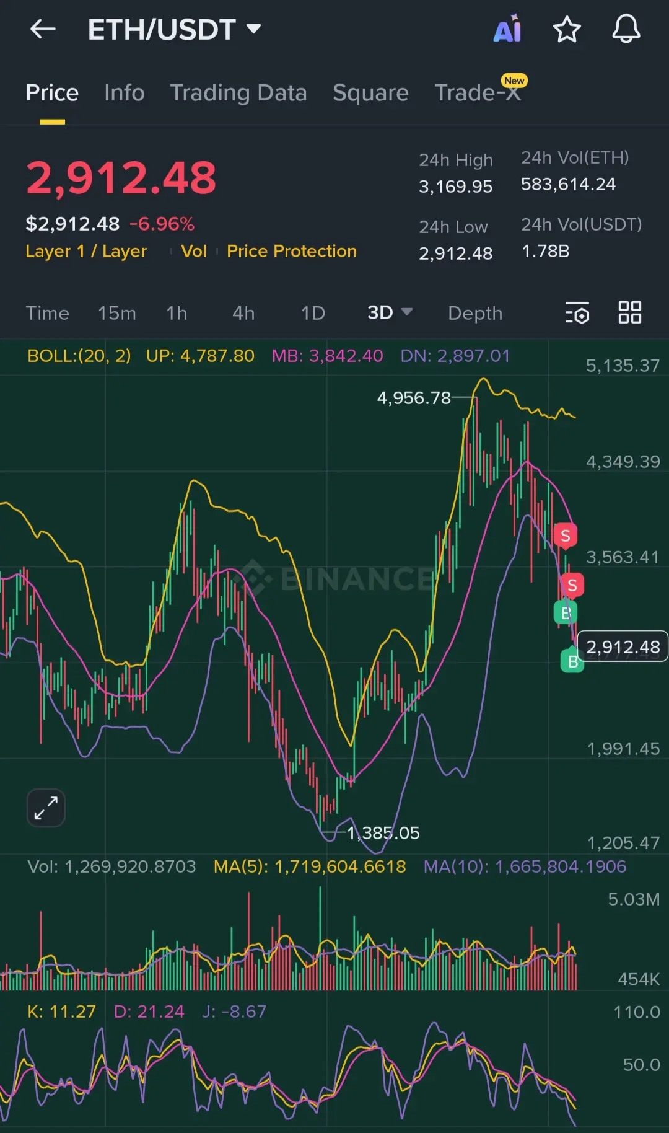Open chart indicator settings icon

(577, 313)
